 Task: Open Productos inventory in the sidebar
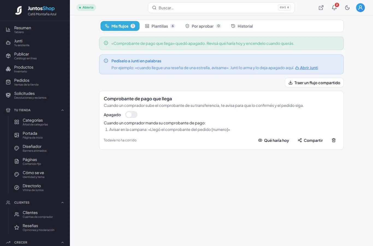35,69
